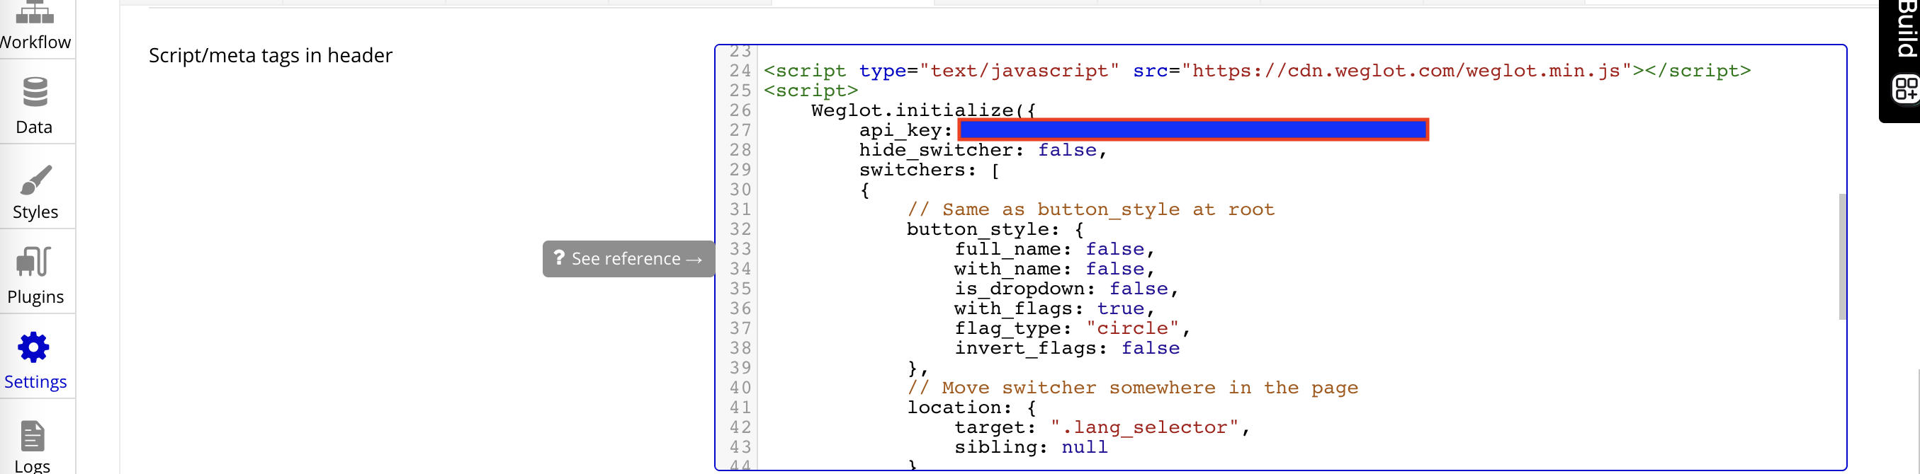Viewport: 1920px width, 474px height.
Task: Click the 'location: {' line
Action: click(971, 407)
